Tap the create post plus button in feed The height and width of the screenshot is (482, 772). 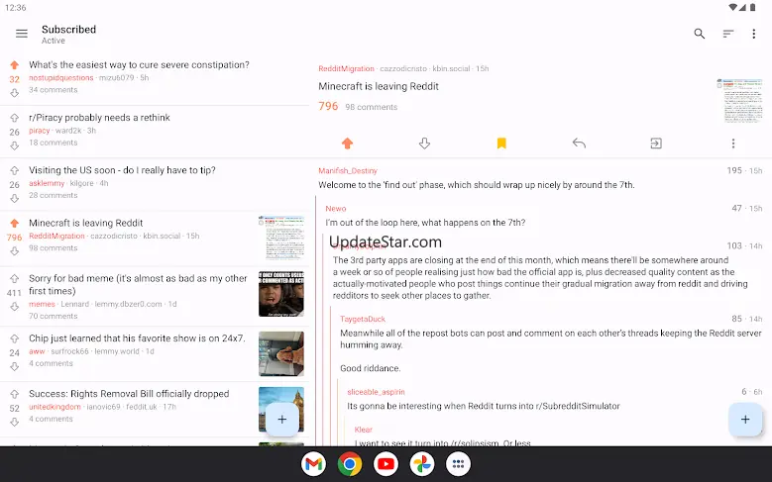coord(282,420)
